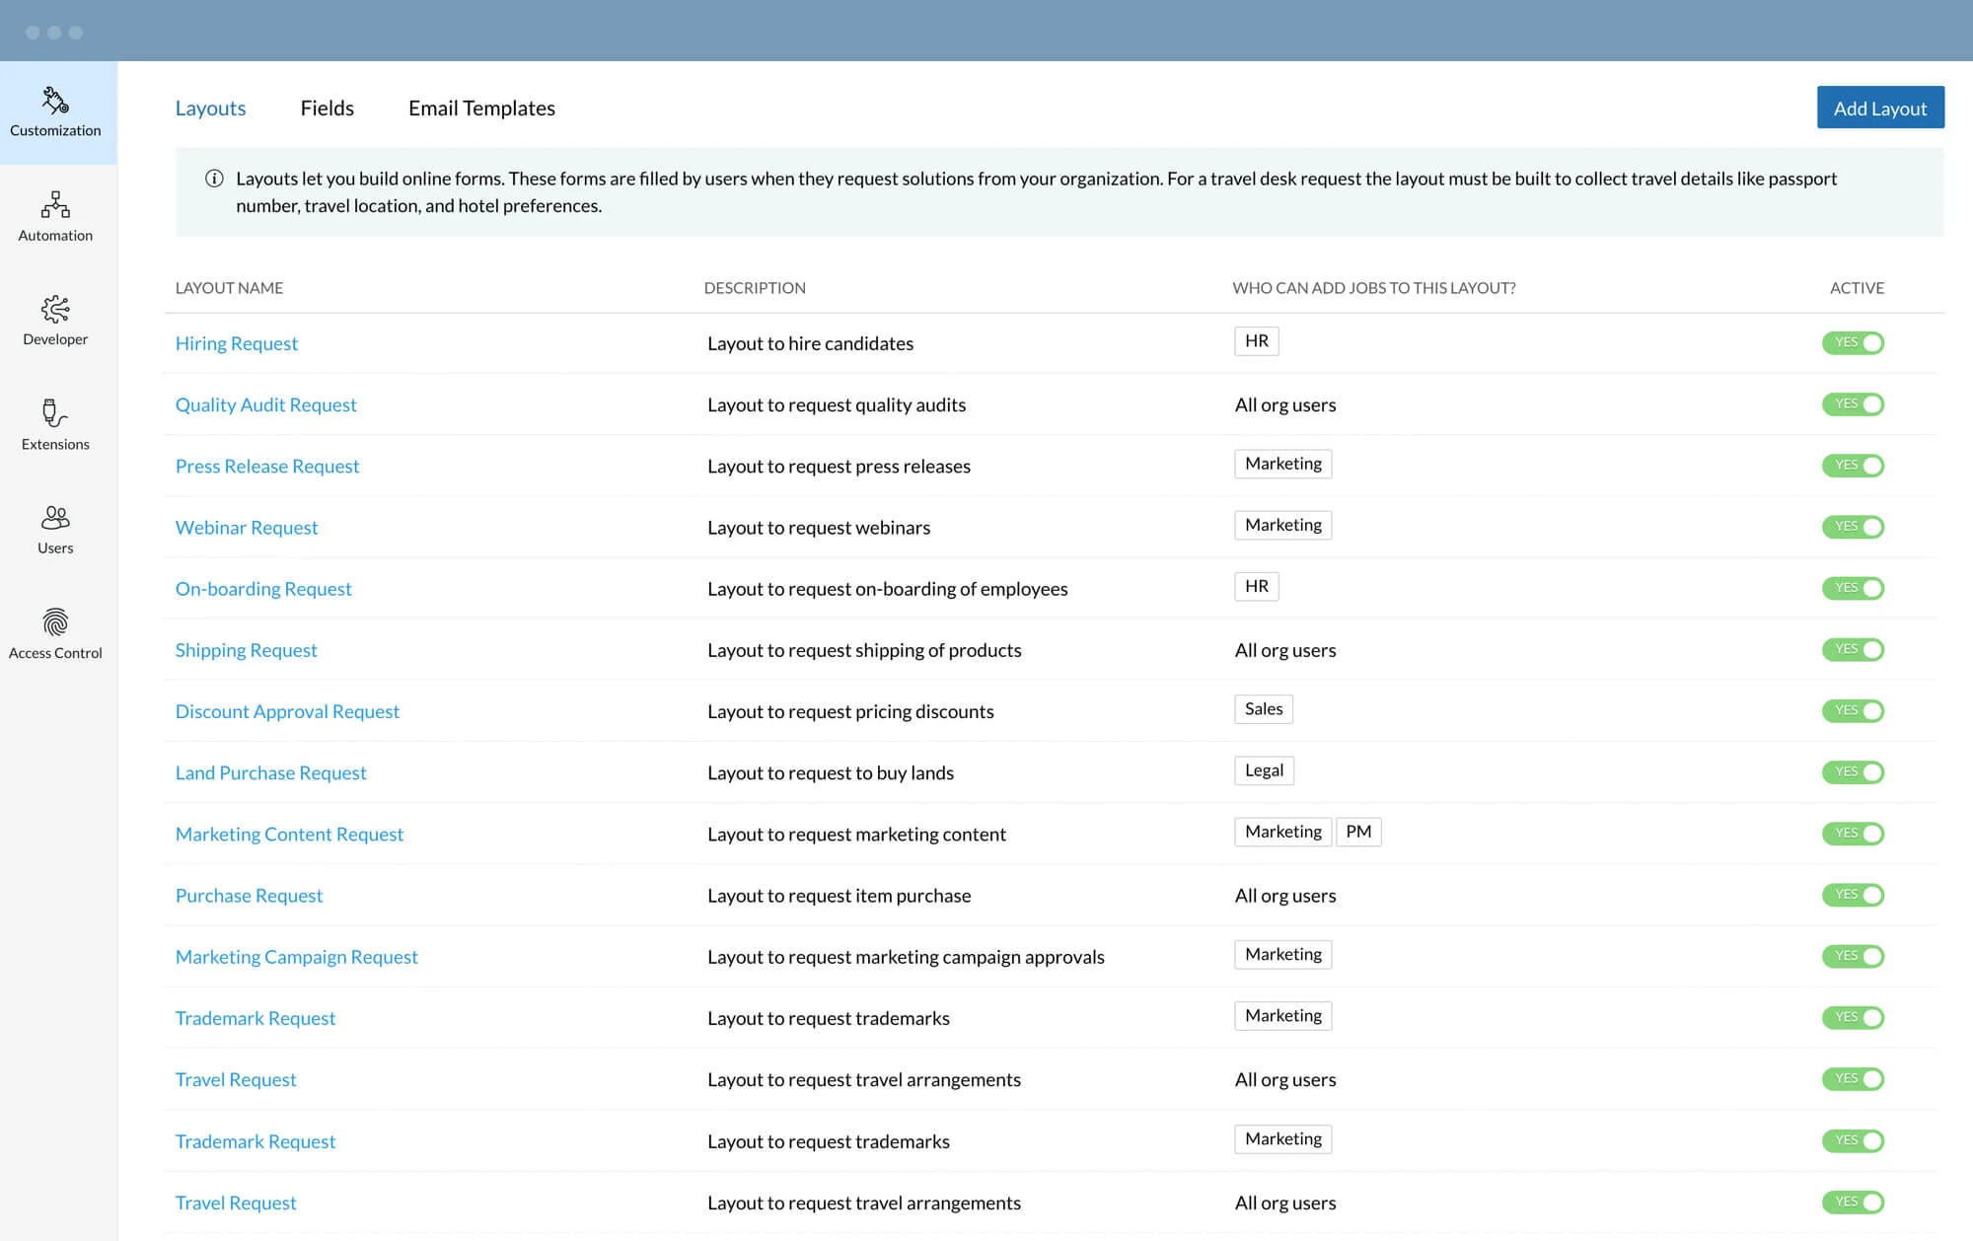
Task: Toggle active switch for Press Release Request
Action: pos(1853,465)
